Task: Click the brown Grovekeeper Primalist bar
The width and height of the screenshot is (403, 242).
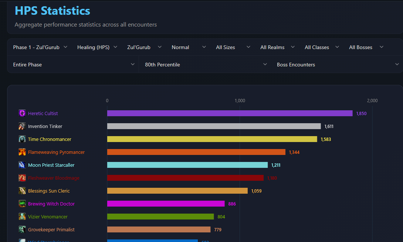Action: [159, 229]
